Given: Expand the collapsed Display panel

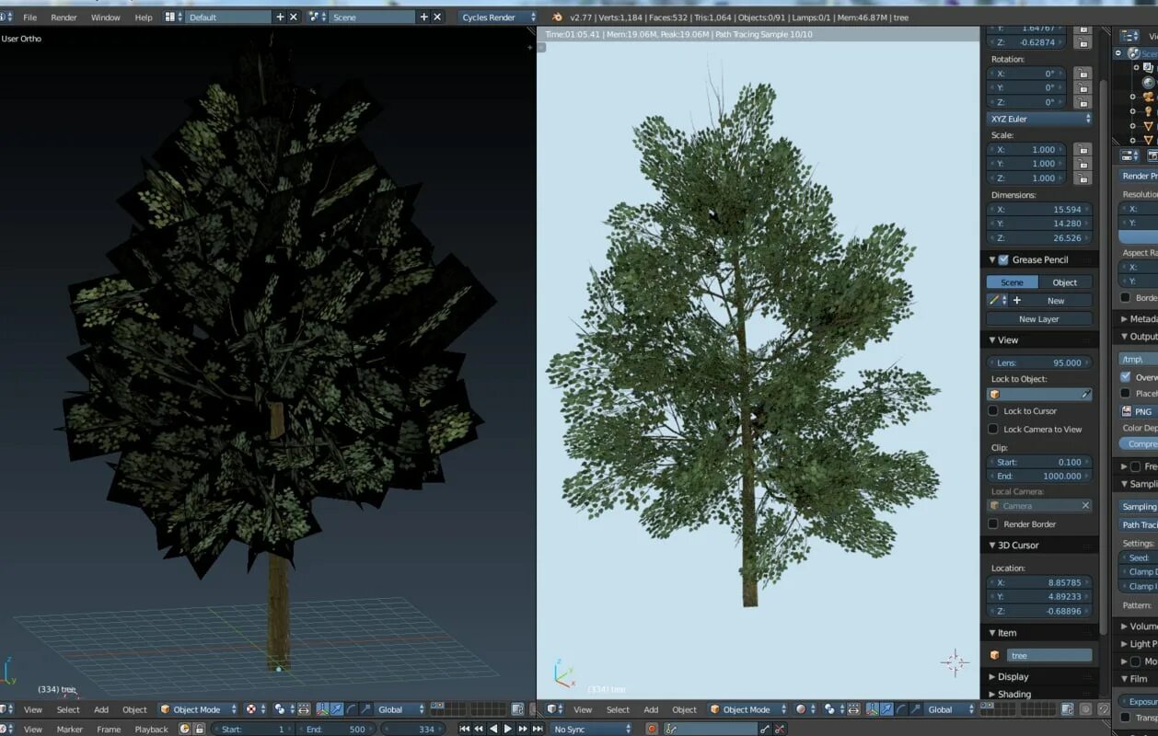Looking at the screenshot, I should (x=1013, y=676).
